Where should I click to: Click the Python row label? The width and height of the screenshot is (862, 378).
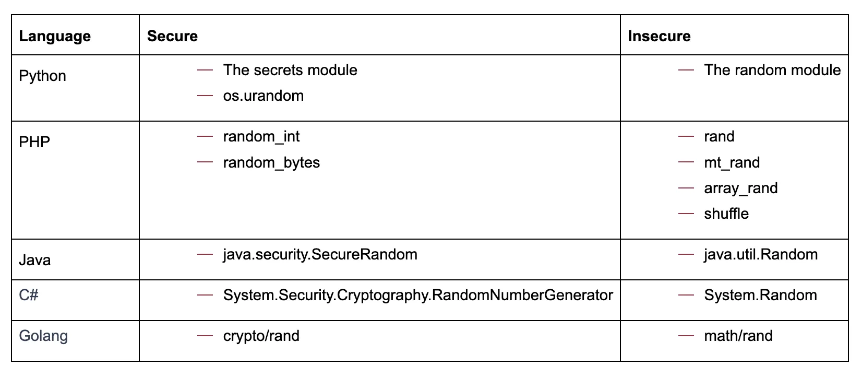[42, 76]
